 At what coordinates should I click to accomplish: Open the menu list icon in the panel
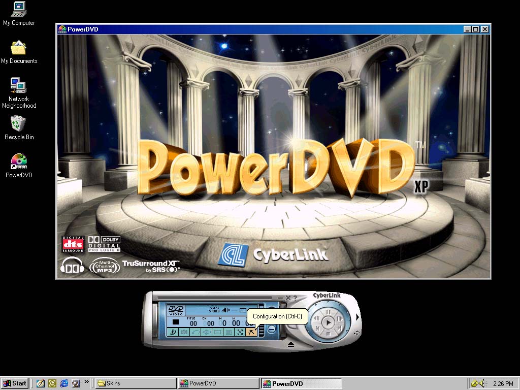(229, 332)
